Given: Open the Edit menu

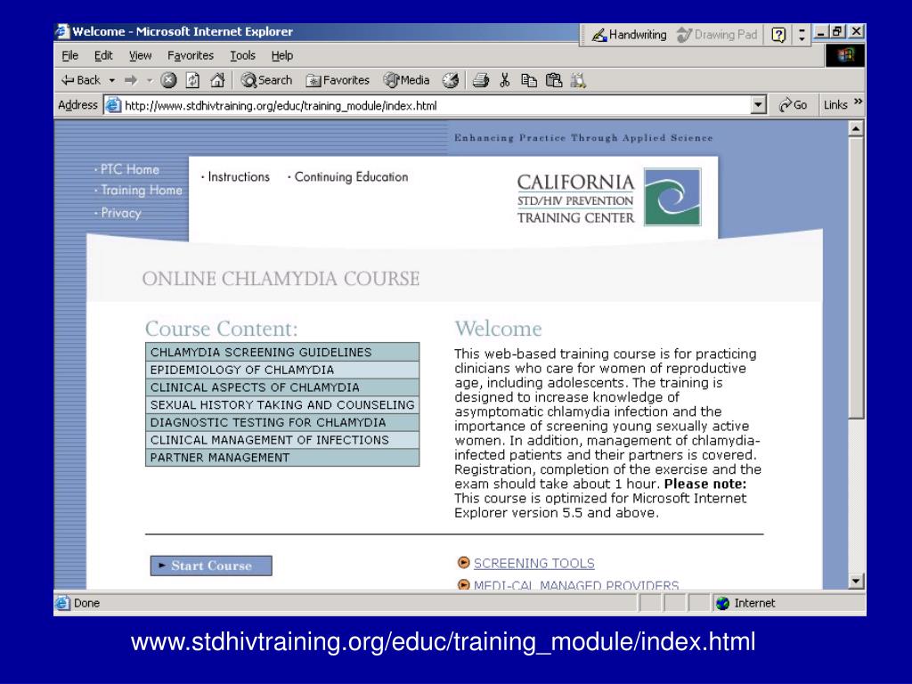Looking at the screenshot, I should click(103, 56).
